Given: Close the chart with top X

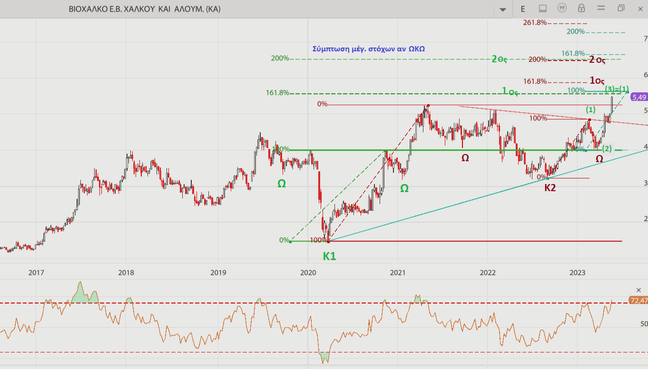Looking at the screenshot, I should point(640,8).
